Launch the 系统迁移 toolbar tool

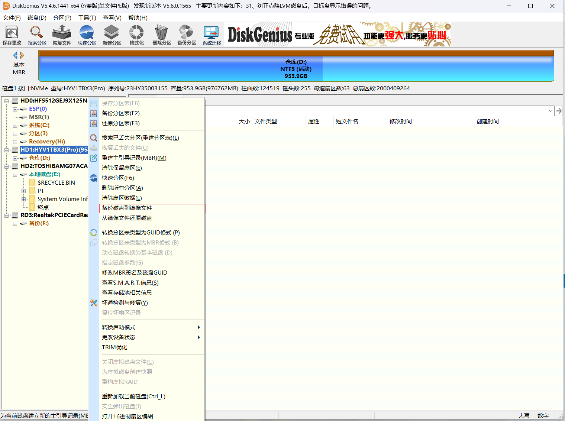tap(212, 35)
